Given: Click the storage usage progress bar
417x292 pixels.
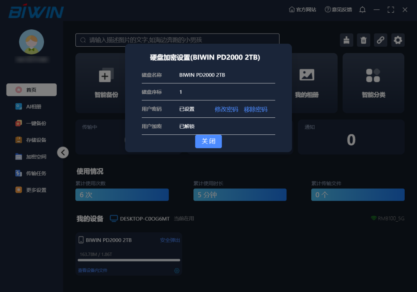Looking at the screenshot, I should tap(129, 260).
